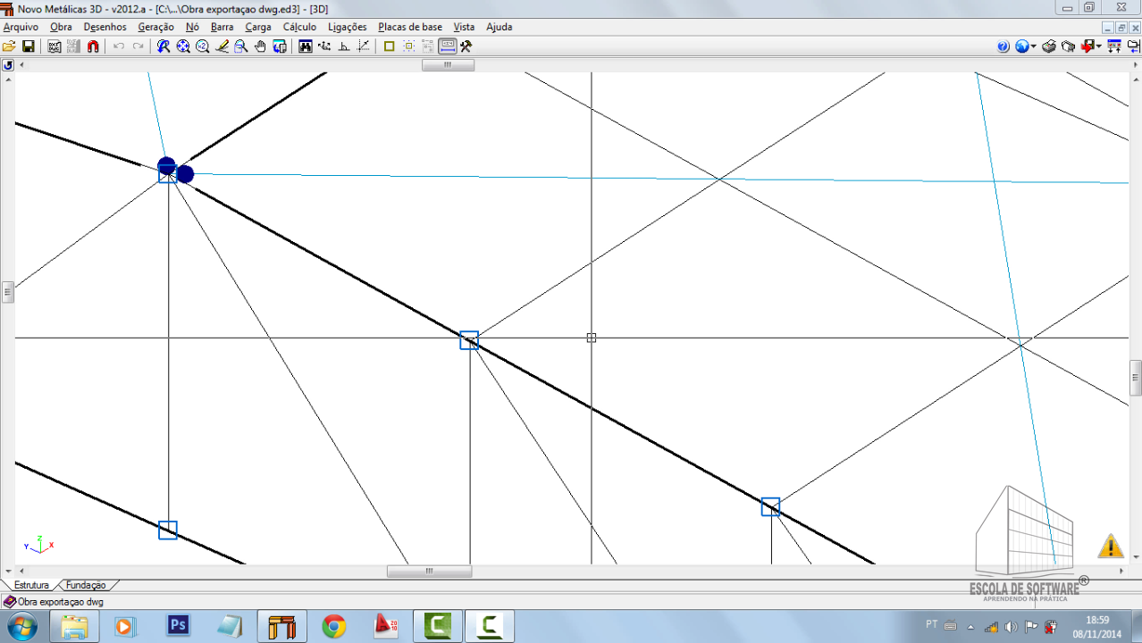1142x643 pixels.
Task: Click the binoculars search icon
Action: [306, 46]
